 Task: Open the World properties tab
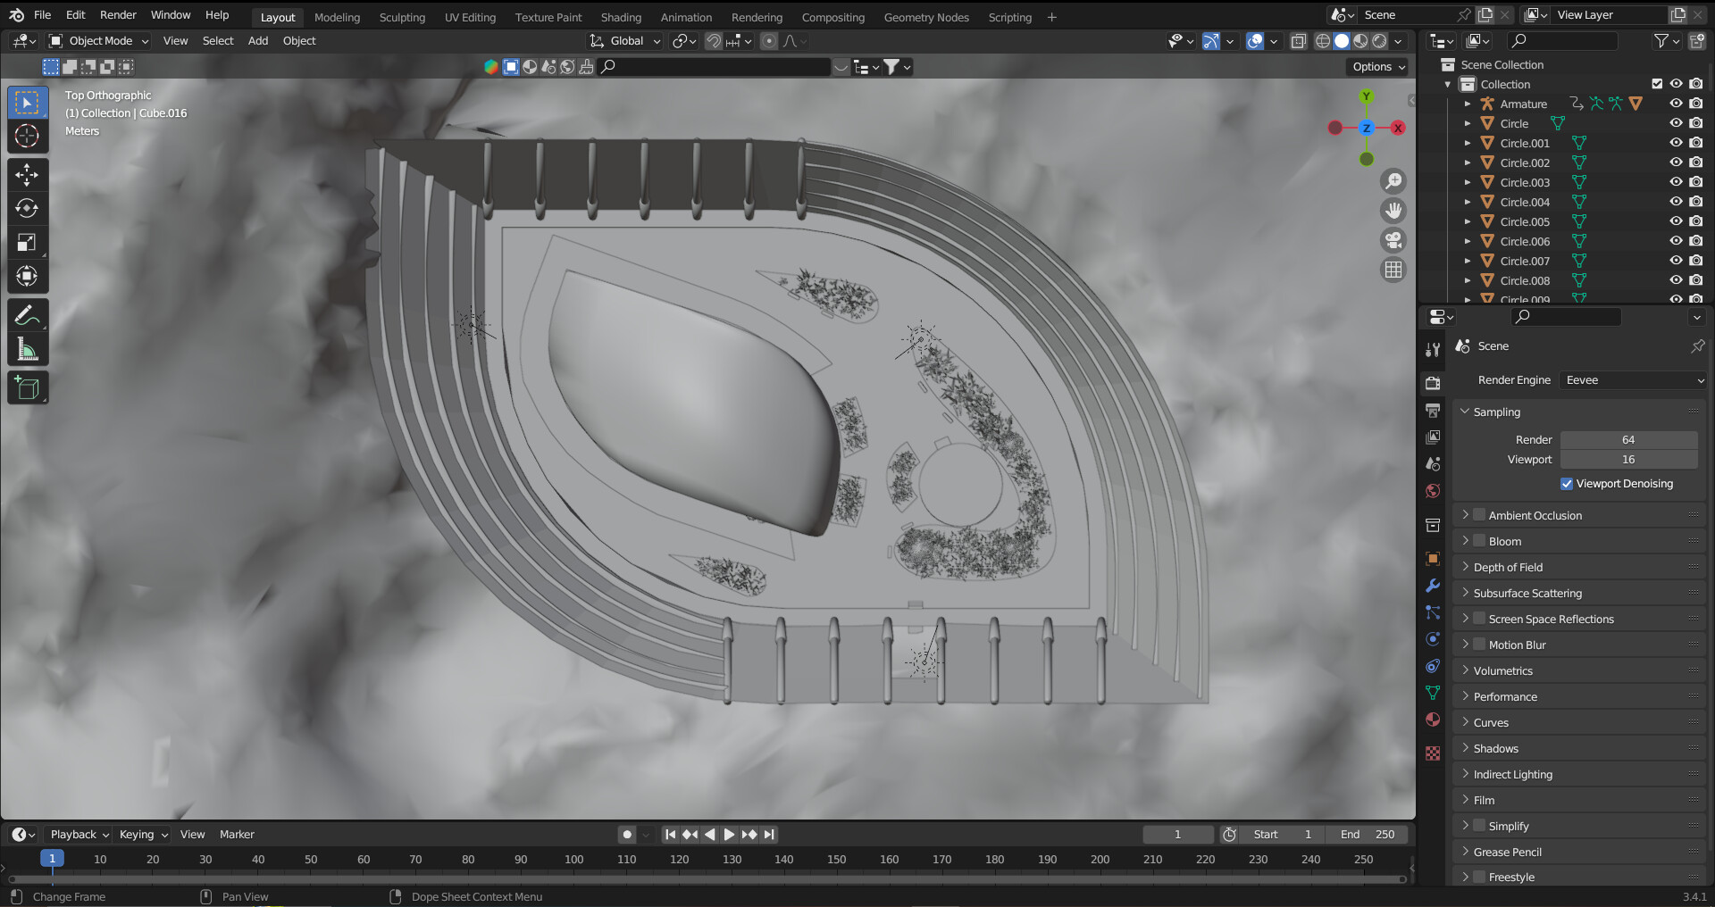point(1433,491)
